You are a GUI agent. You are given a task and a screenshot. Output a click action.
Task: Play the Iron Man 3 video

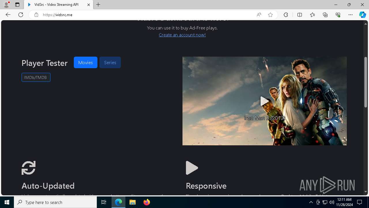coord(264,101)
